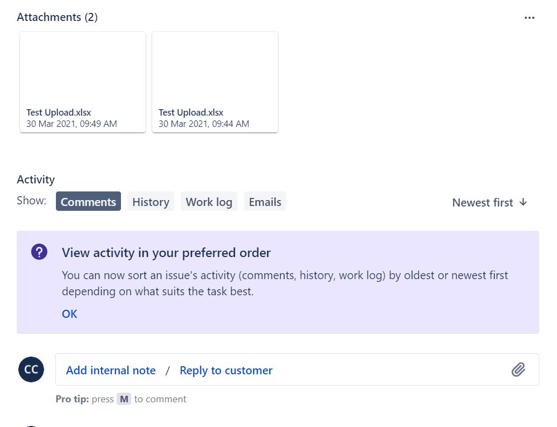Click the M keyboard shortcut key hint

pyautogui.click(x=124, y=399)
